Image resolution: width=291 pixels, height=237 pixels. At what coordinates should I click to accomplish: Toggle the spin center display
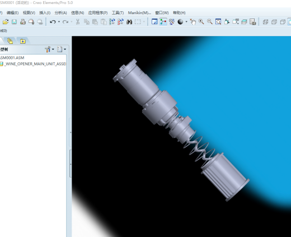click(x=163, y=22)
